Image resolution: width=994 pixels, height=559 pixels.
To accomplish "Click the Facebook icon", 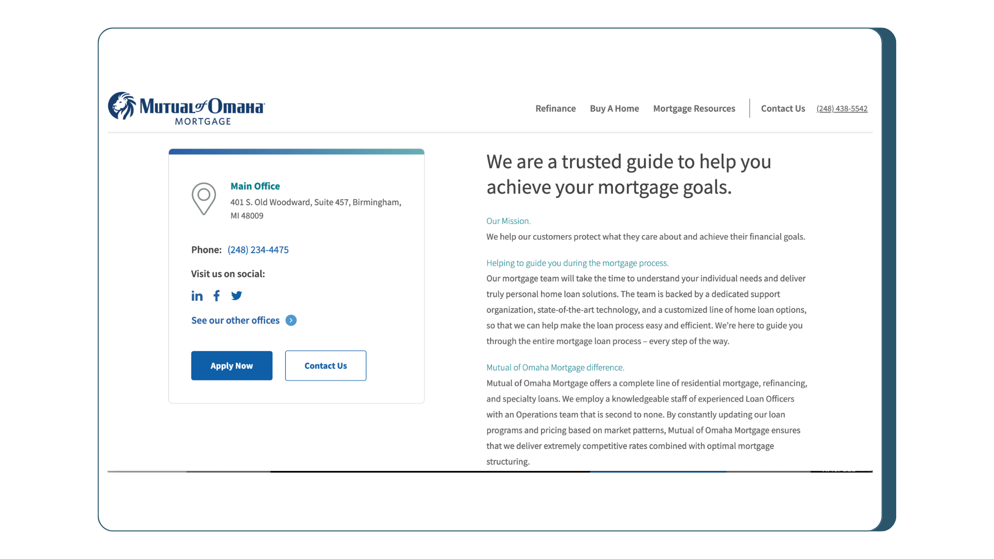I will (x=216, y=295).
